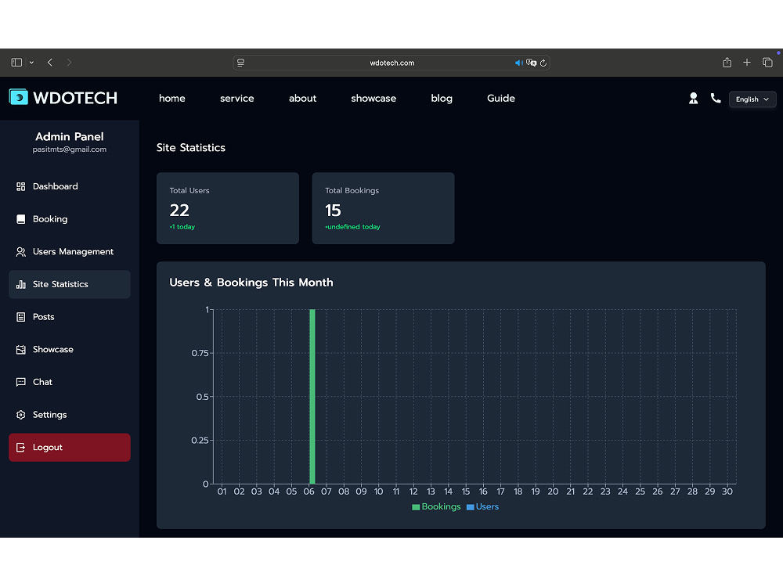Open Booking in the admin sidebar
The width and height of the screenshot is (783, 587).
pos(70,219)
